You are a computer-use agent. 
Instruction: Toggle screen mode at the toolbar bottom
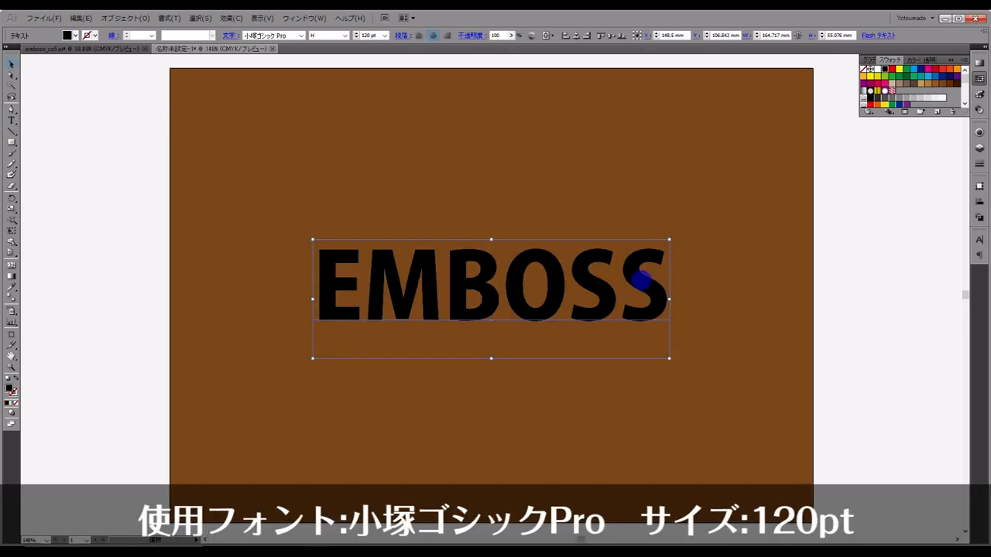click(12, 423)
